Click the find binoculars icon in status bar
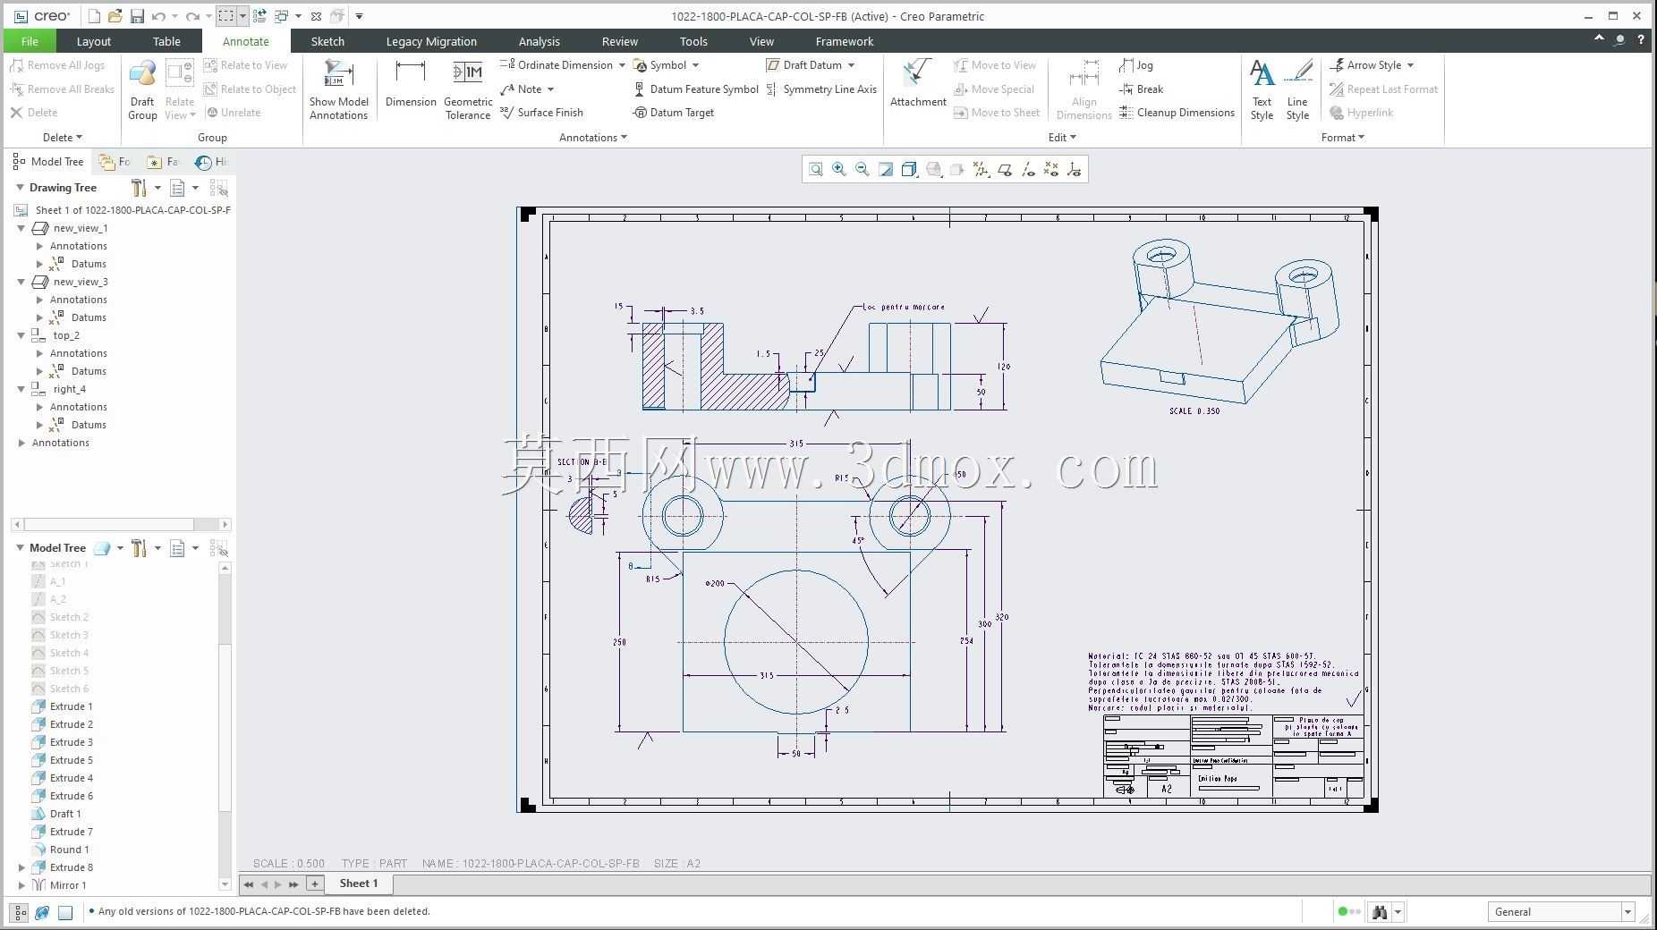Screen dimensions: 1657x930 point(1380,912)
